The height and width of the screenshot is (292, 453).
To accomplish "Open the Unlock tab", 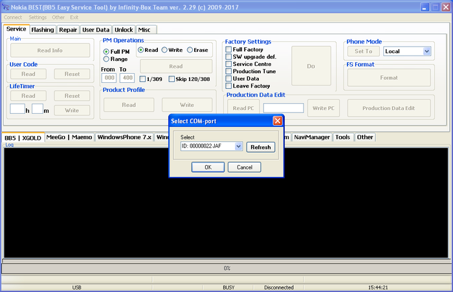I will 124,30.
